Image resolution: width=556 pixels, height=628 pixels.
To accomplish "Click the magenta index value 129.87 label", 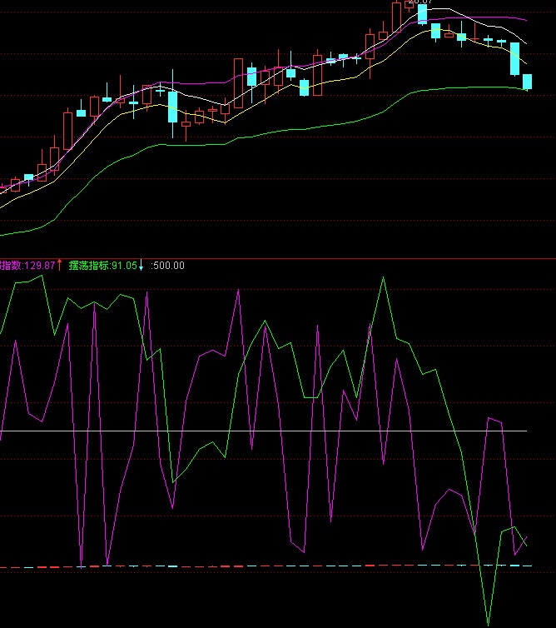I will (27, 266).
